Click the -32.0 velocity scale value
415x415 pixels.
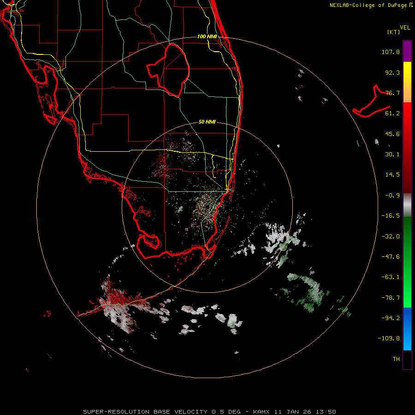(x=391, y=237)
